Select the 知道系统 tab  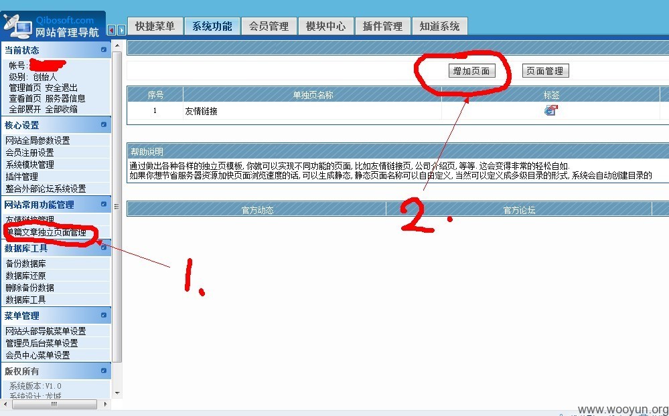tap(439, 26)
